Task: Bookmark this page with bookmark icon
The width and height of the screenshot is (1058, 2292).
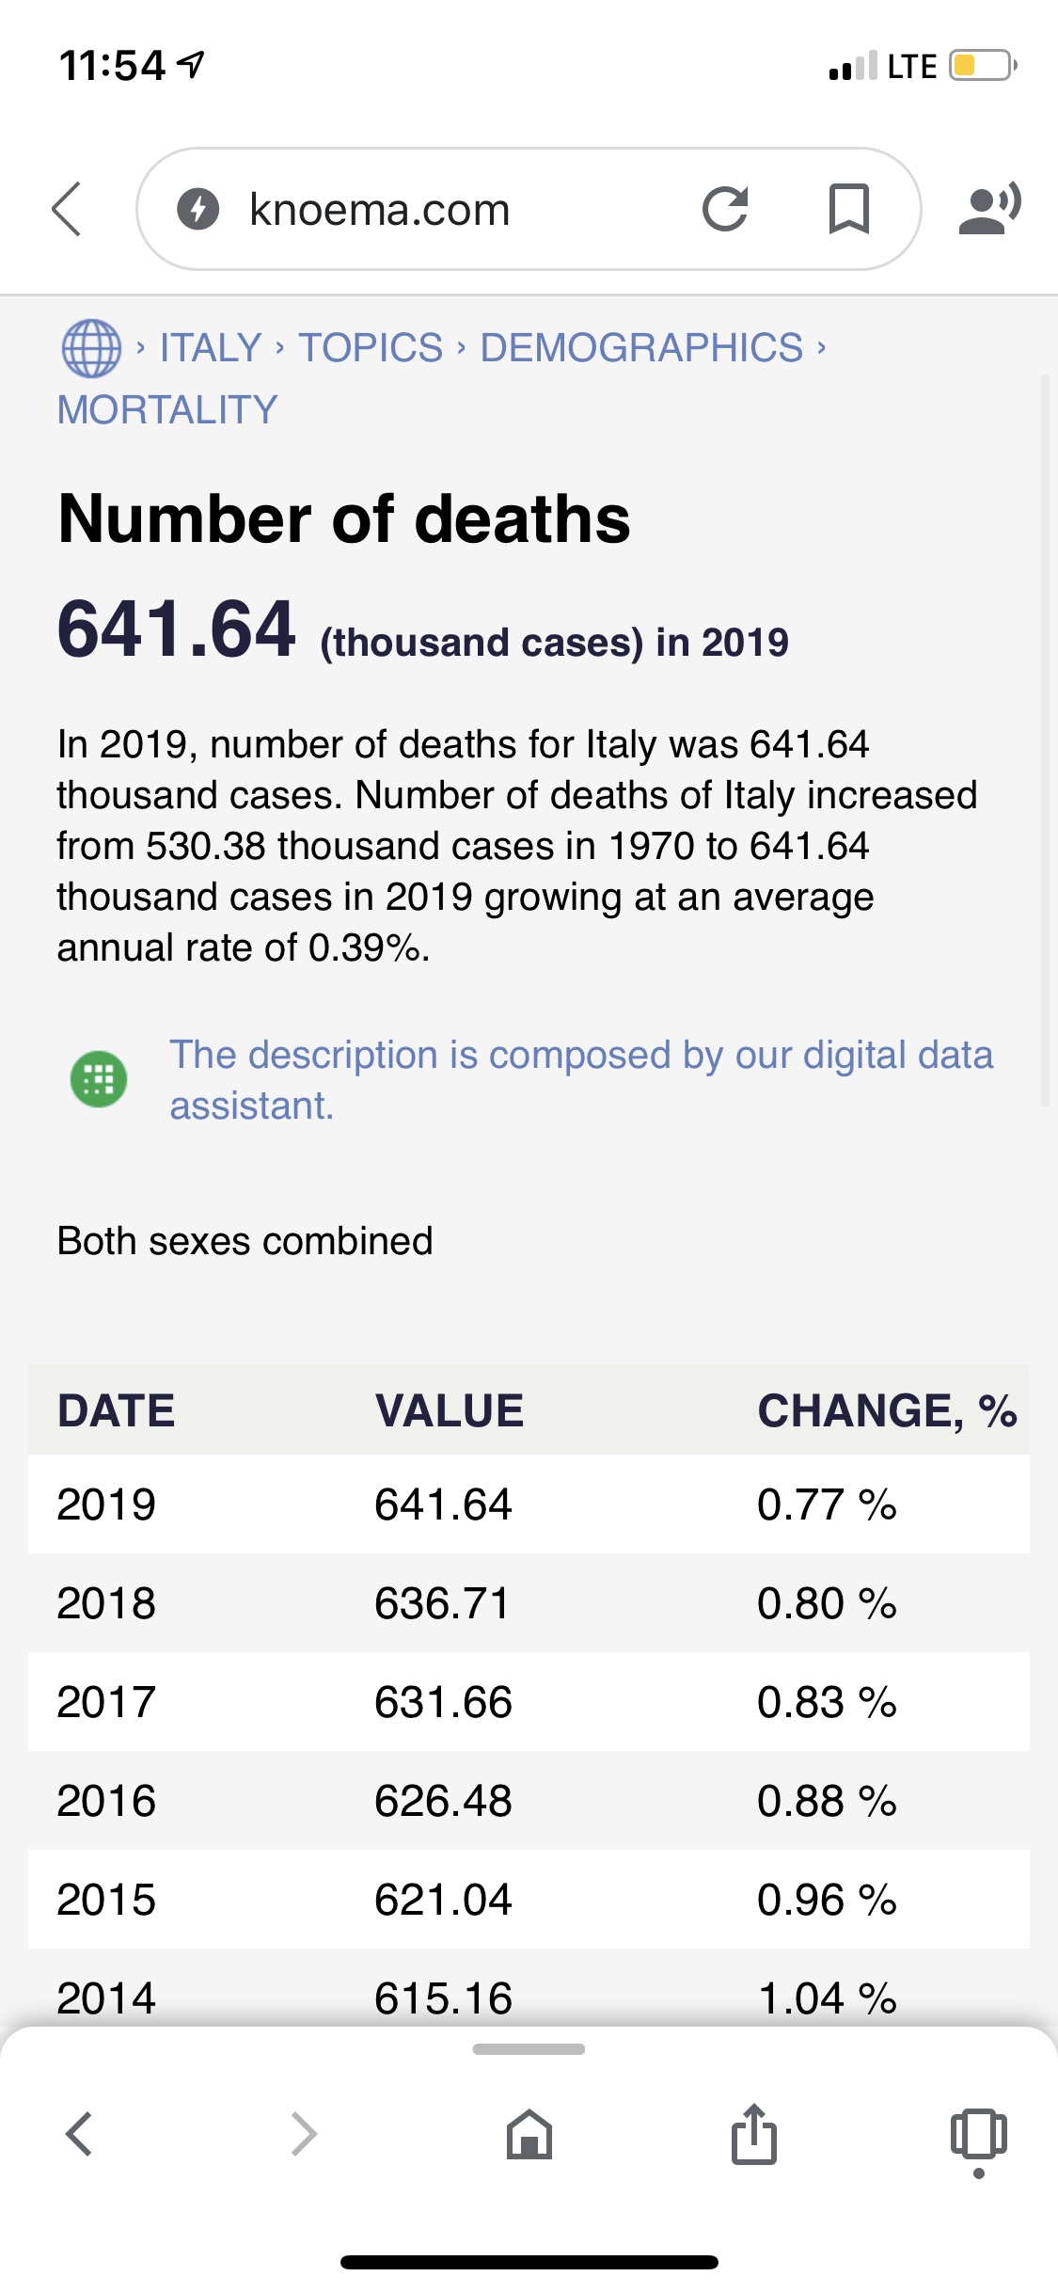Action: 848,209
